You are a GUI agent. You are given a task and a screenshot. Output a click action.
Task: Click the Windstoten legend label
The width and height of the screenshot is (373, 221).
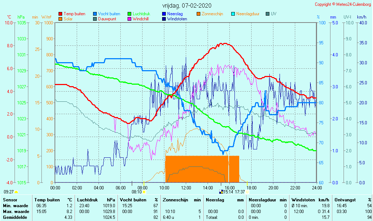coord(177,19)
